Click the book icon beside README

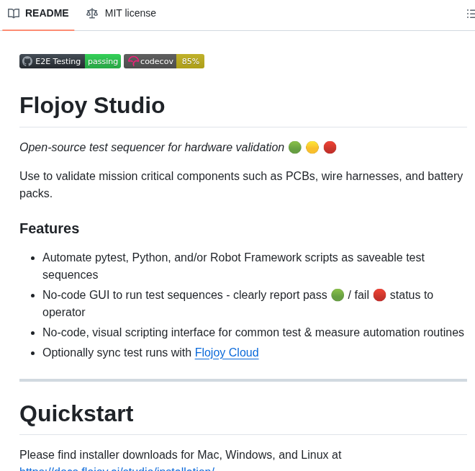pos(14,14)
